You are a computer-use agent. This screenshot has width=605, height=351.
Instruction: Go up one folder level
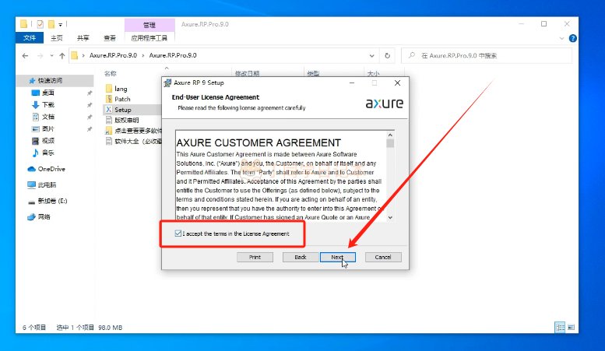click(62, 55)
